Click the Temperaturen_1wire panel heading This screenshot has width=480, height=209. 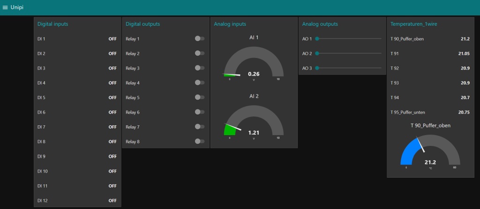(413, 24)
